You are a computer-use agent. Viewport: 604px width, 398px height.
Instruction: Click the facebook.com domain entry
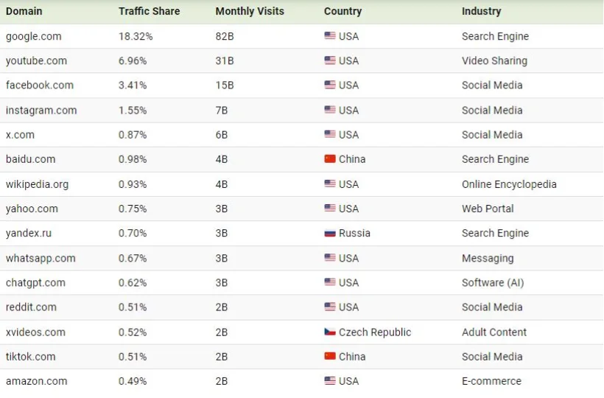pos(40,85)
